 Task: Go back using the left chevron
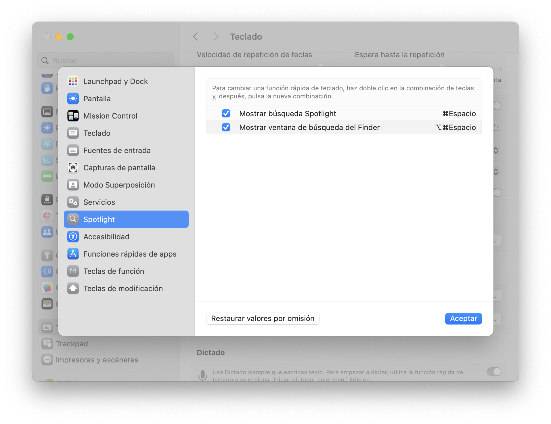point(196,37)
